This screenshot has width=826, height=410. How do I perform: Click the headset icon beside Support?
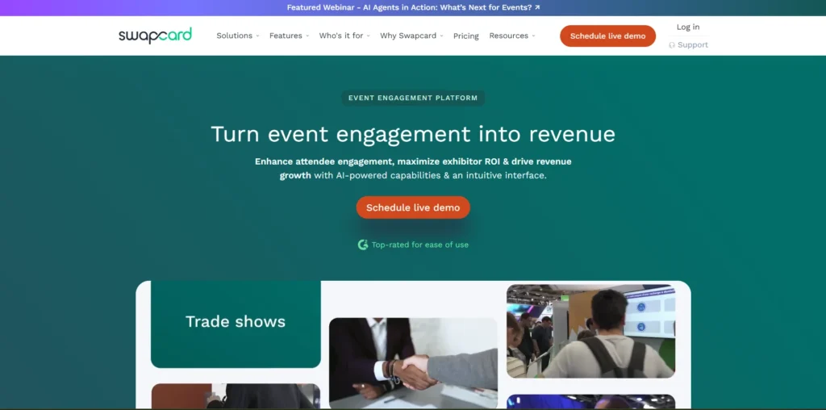pyautogui.click(x=672, y=45)
